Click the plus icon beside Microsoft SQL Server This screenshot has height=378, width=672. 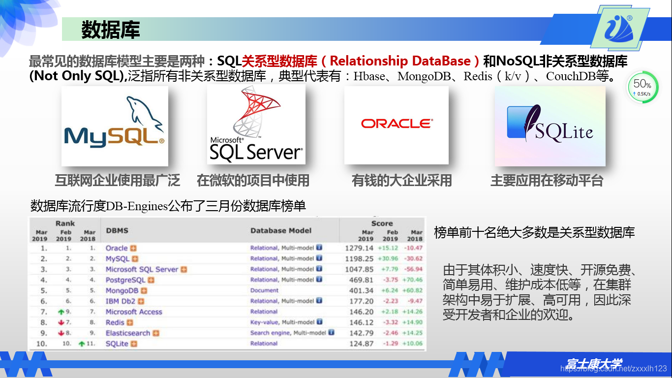pos(184,269)
